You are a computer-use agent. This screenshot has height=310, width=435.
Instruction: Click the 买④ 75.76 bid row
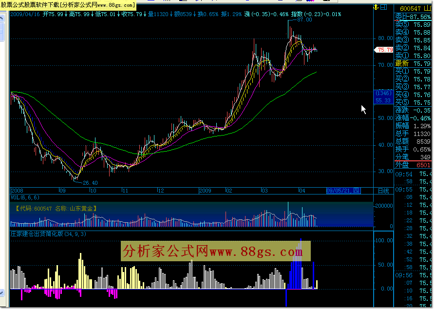[413, 95]
